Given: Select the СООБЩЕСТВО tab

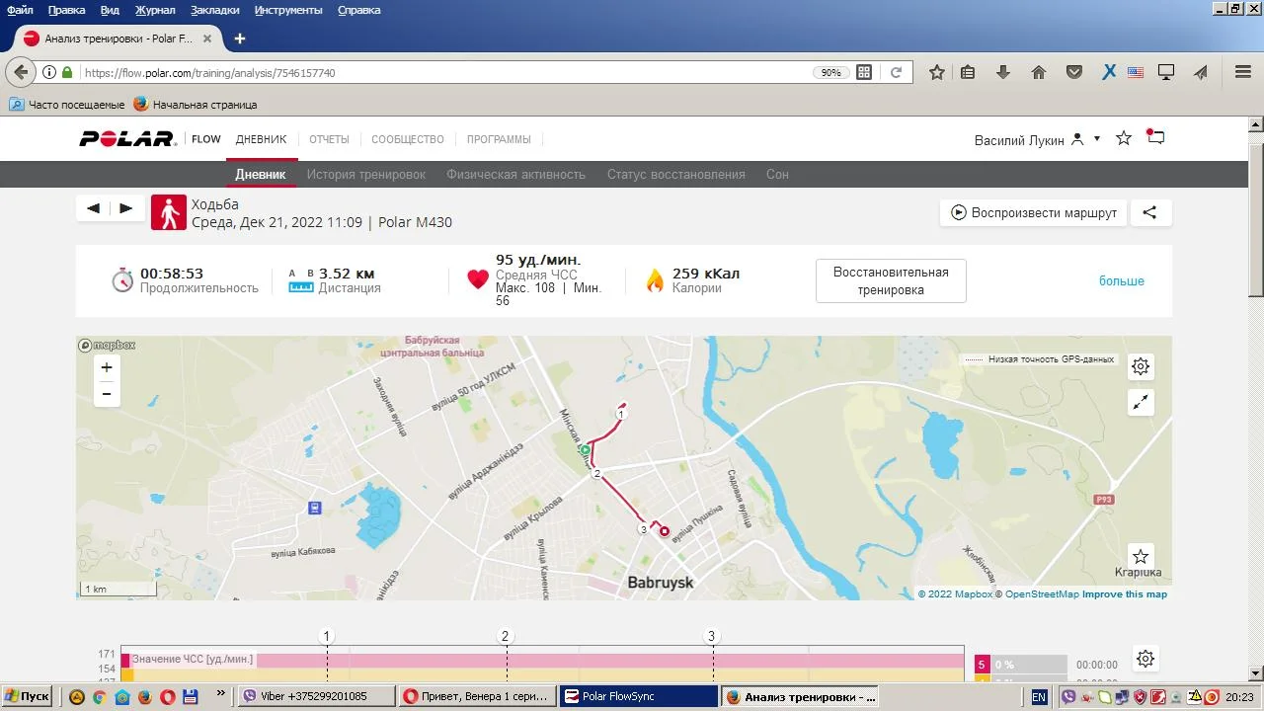Looking at the screenshot, I should tap(408, 139).
